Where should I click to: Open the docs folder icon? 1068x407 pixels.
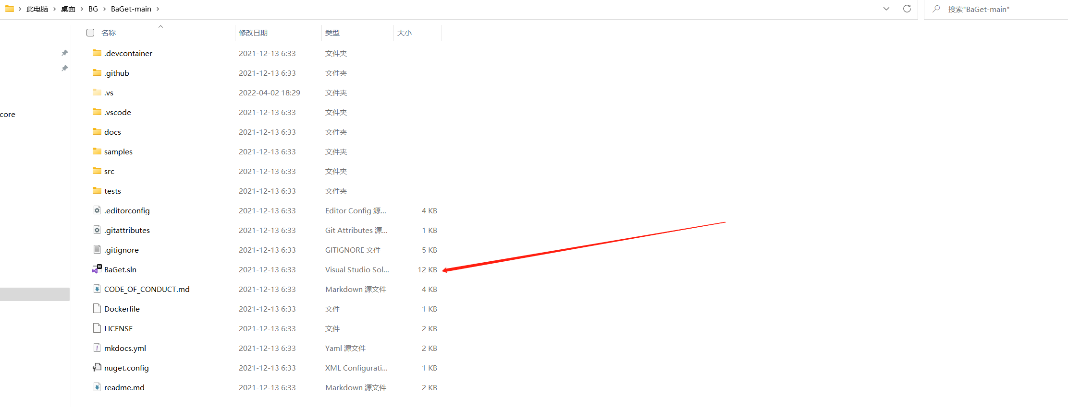pos(97,132)
